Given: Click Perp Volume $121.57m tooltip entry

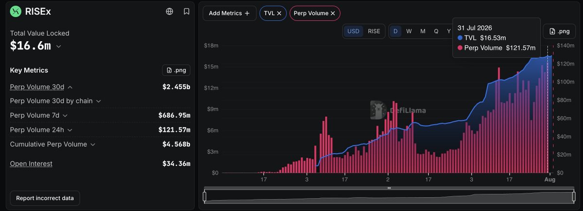Looking at the screenshot, I should (497, 48).
